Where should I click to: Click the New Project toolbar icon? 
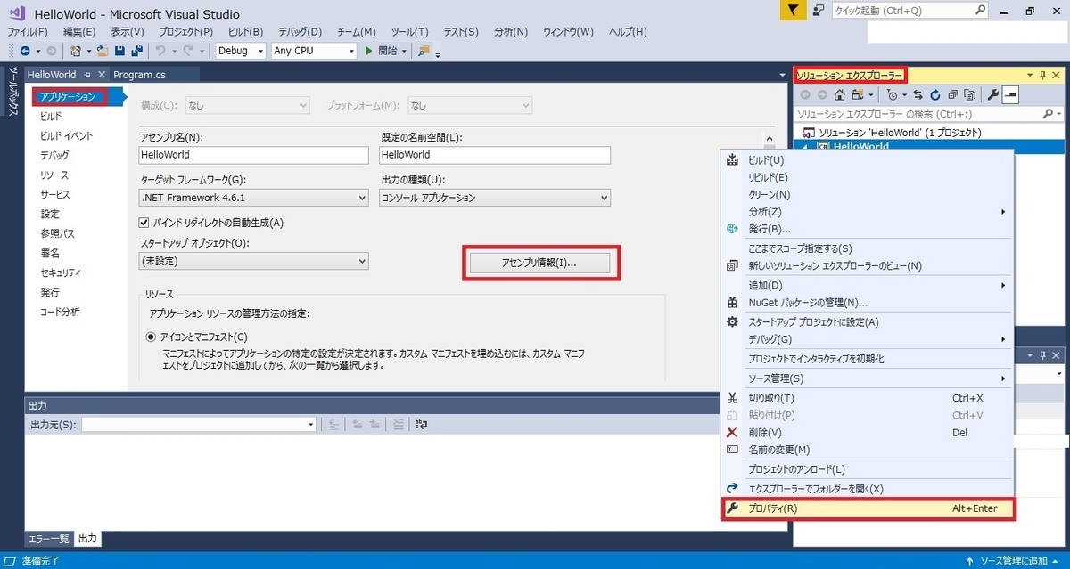pyautogui.click(x=76, y=51)
